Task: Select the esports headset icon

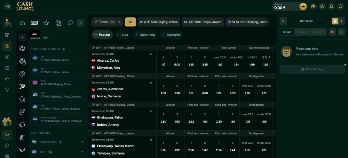Action: (22, 125)
